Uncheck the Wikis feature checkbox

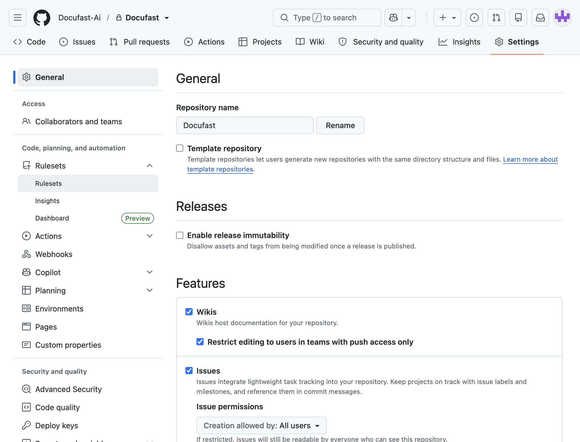coord(189,312)
